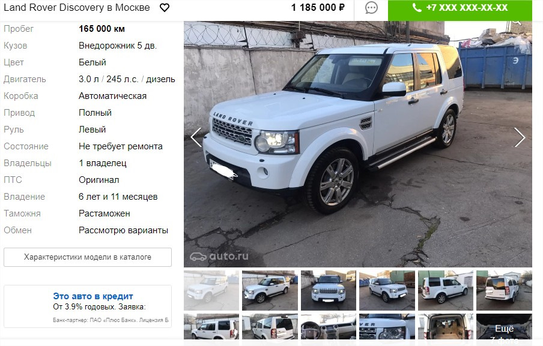Open the rear-view thumbnail in top row
The width and height of the screenshot is (543, 346).
504,290
